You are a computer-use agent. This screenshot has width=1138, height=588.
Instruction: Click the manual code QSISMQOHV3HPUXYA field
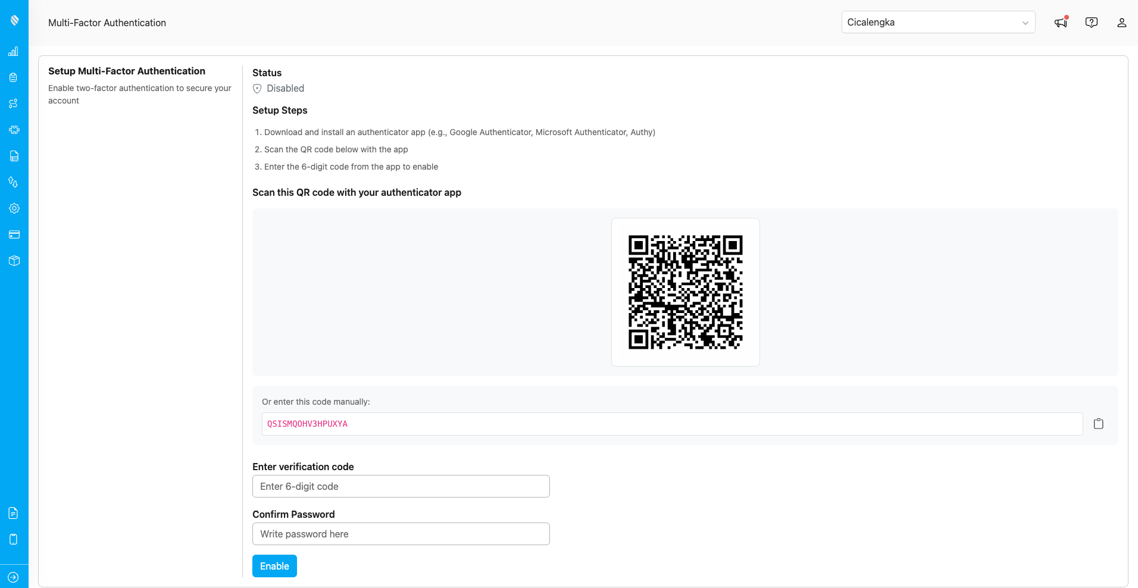click(672, 424)
